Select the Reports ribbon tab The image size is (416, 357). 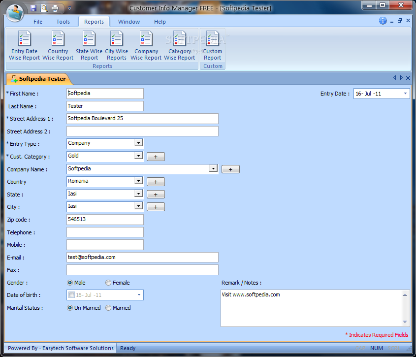(x=94, y=22)
